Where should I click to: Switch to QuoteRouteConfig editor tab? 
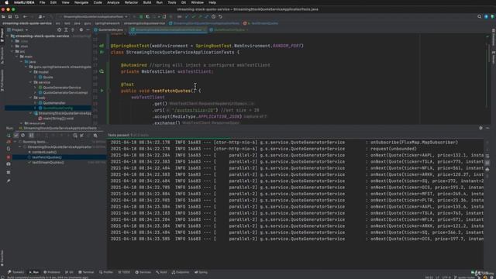tap(229, 29)
